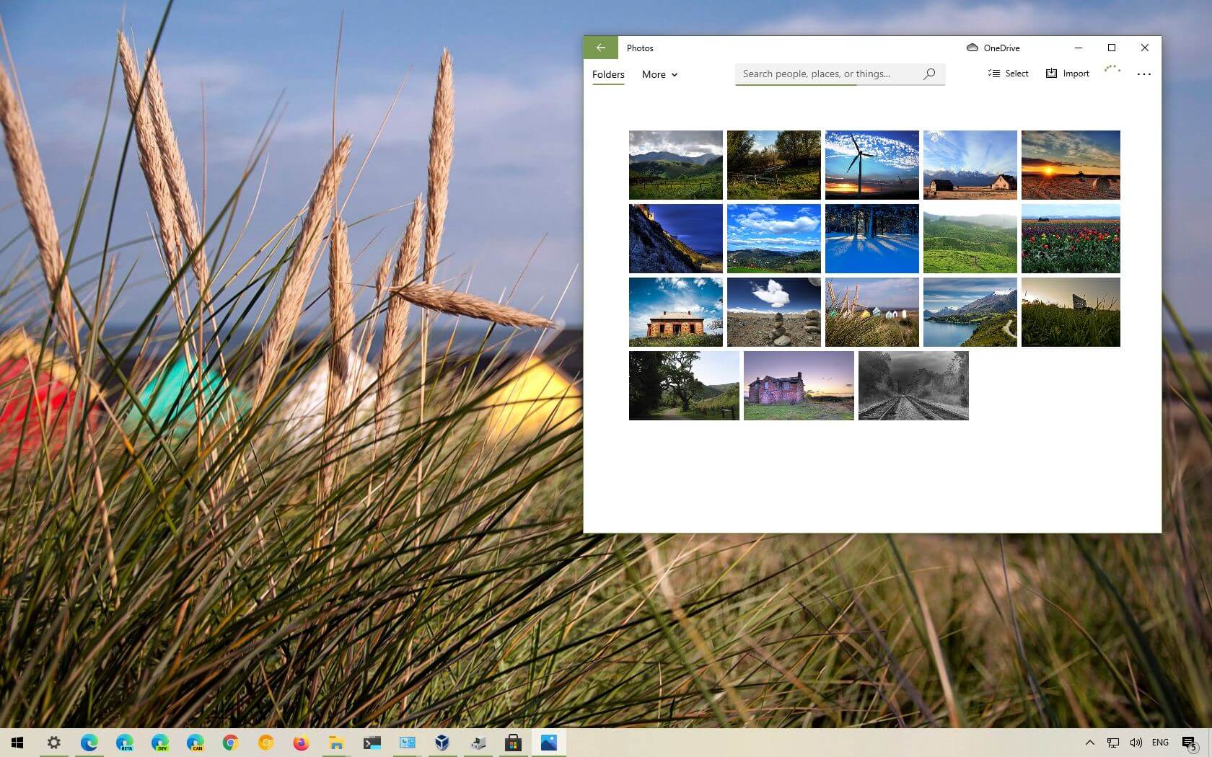Open File Explorer from the taskbar

click(337, 743)
